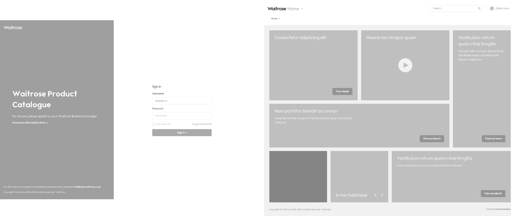This screenshot has height=216, width=511.
Task: Go to next slide in In hac habitasse
Action: pyautogui.click(x=382, y=195)
